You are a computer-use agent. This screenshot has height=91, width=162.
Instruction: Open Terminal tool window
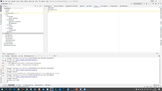coord(48,85)
